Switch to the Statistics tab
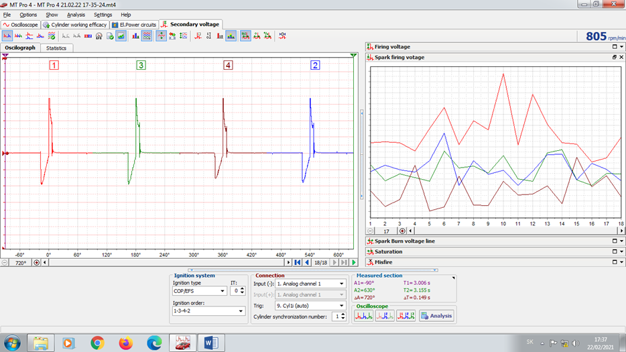The image size is (626, 352). (x=56, y=48)
